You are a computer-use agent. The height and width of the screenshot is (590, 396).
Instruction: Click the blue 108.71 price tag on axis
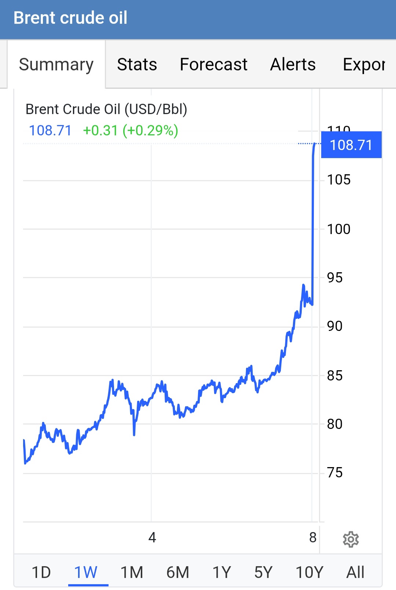351,145
